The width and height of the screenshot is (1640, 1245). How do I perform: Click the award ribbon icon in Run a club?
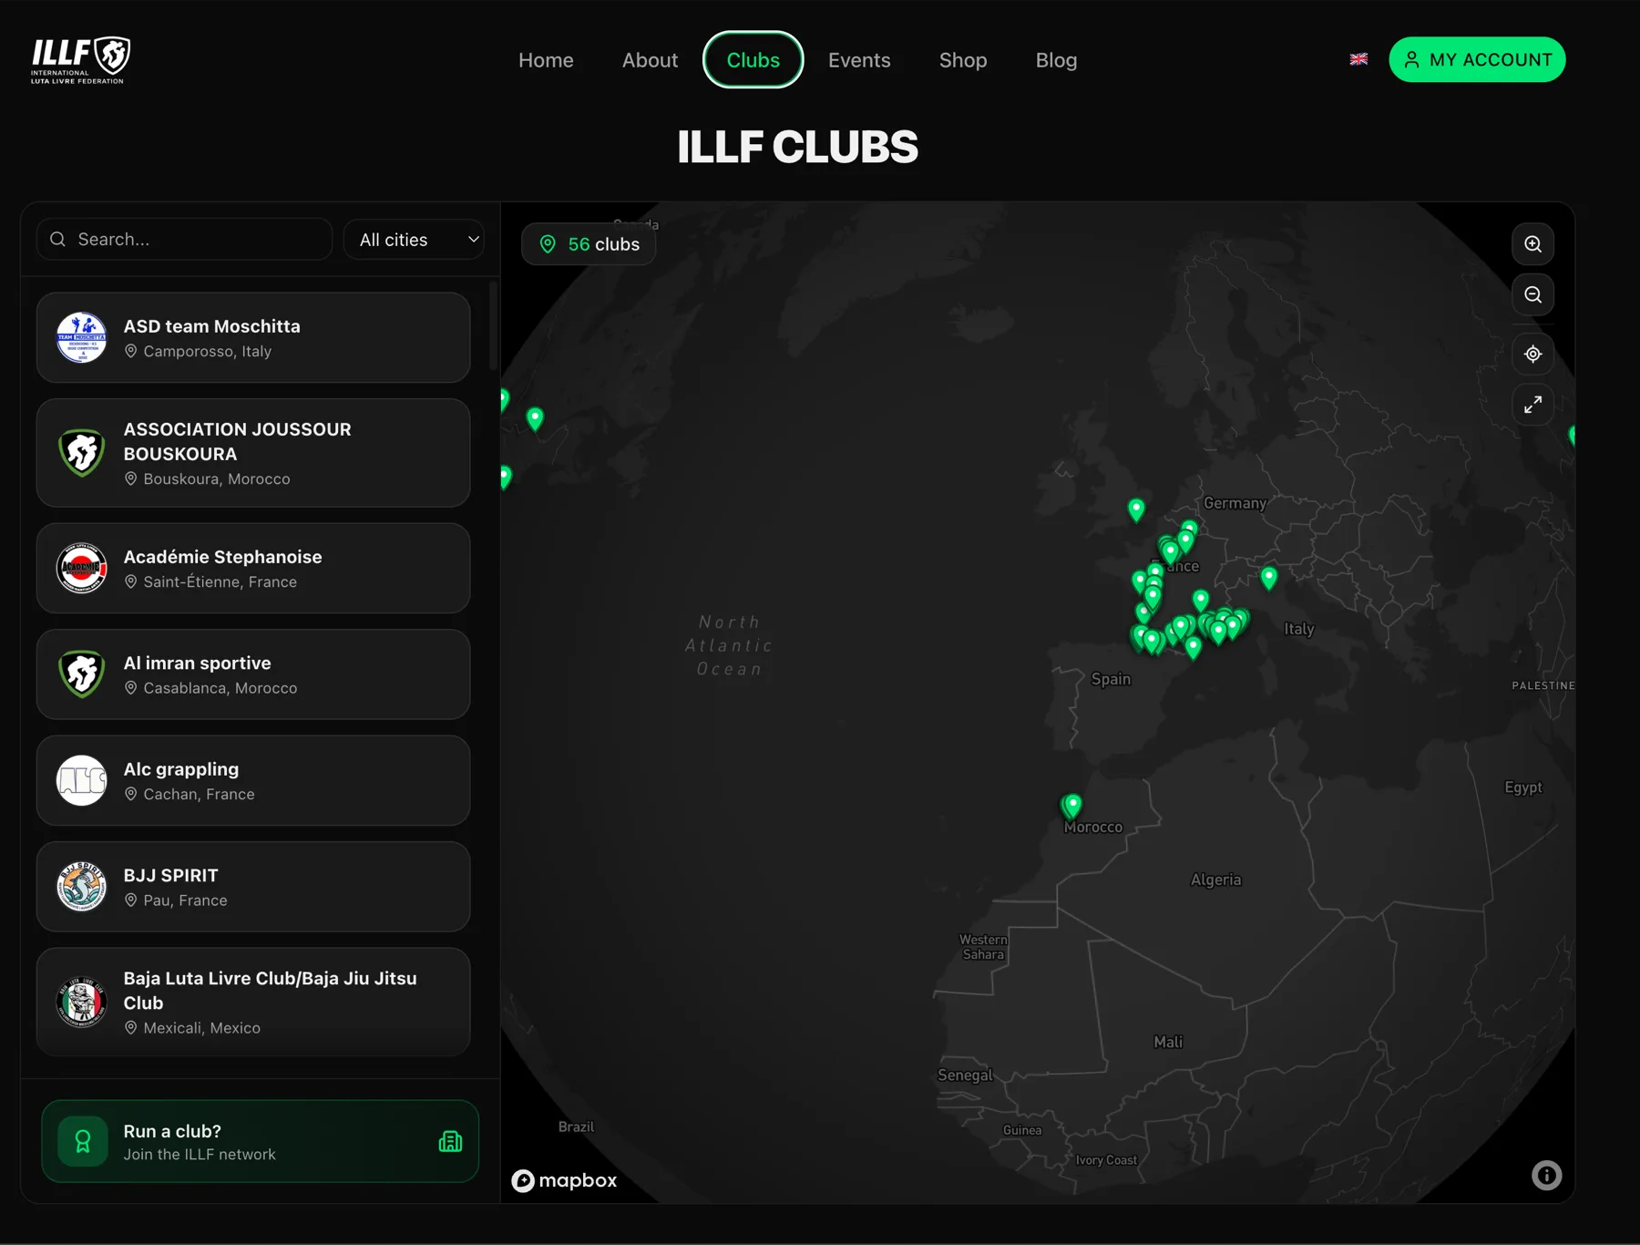pos(83,1141)
